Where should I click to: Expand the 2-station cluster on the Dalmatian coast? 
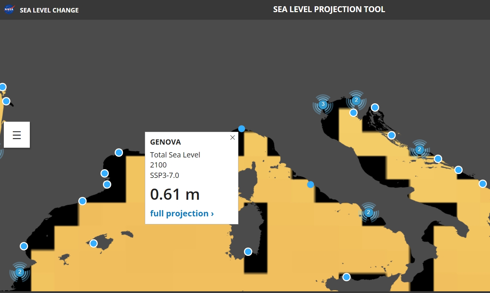(x=419, y=150)
